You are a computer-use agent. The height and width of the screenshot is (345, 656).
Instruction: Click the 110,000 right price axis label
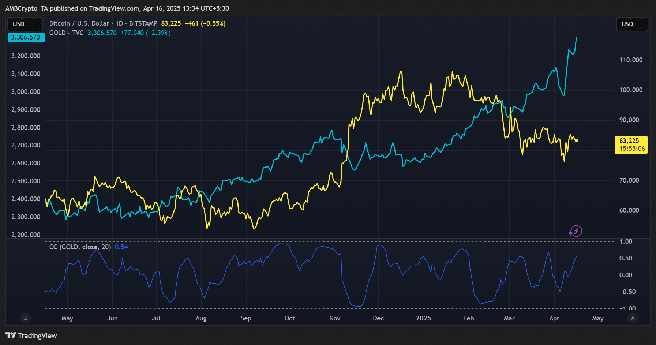coord(631,60)
